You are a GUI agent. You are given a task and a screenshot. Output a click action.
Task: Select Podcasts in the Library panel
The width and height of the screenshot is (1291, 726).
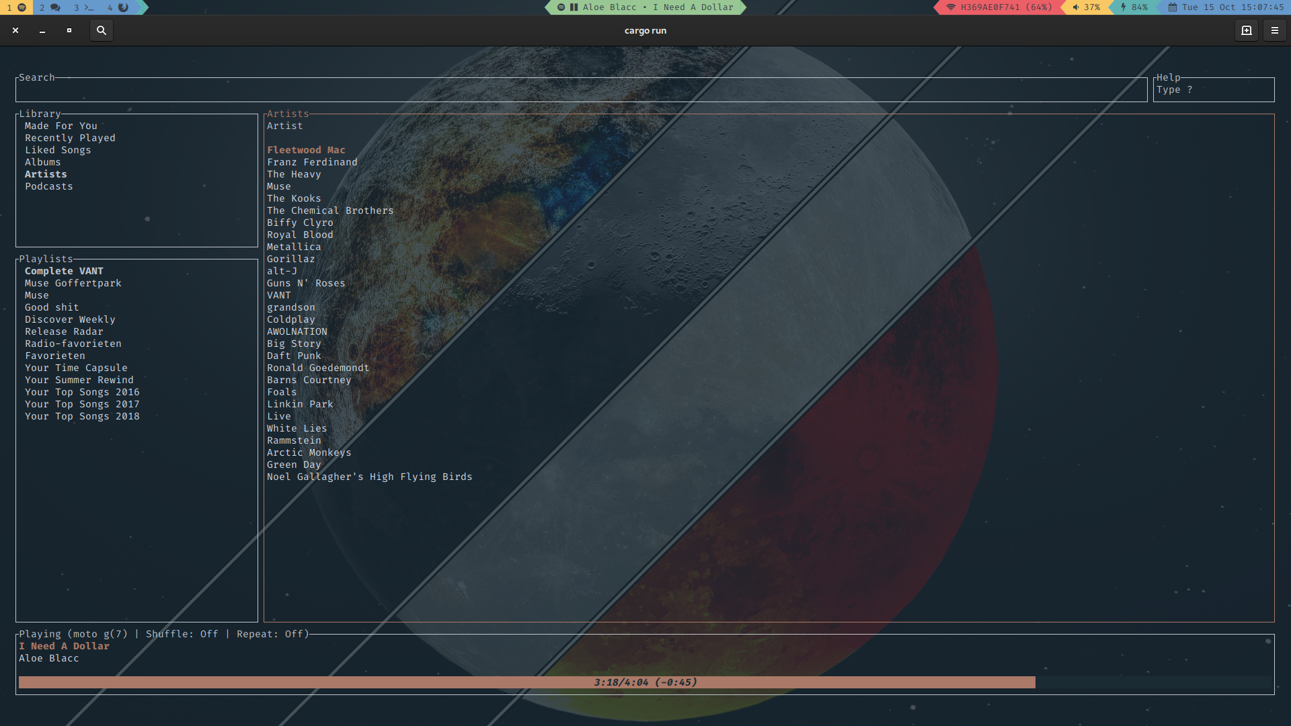coord(48,187)
